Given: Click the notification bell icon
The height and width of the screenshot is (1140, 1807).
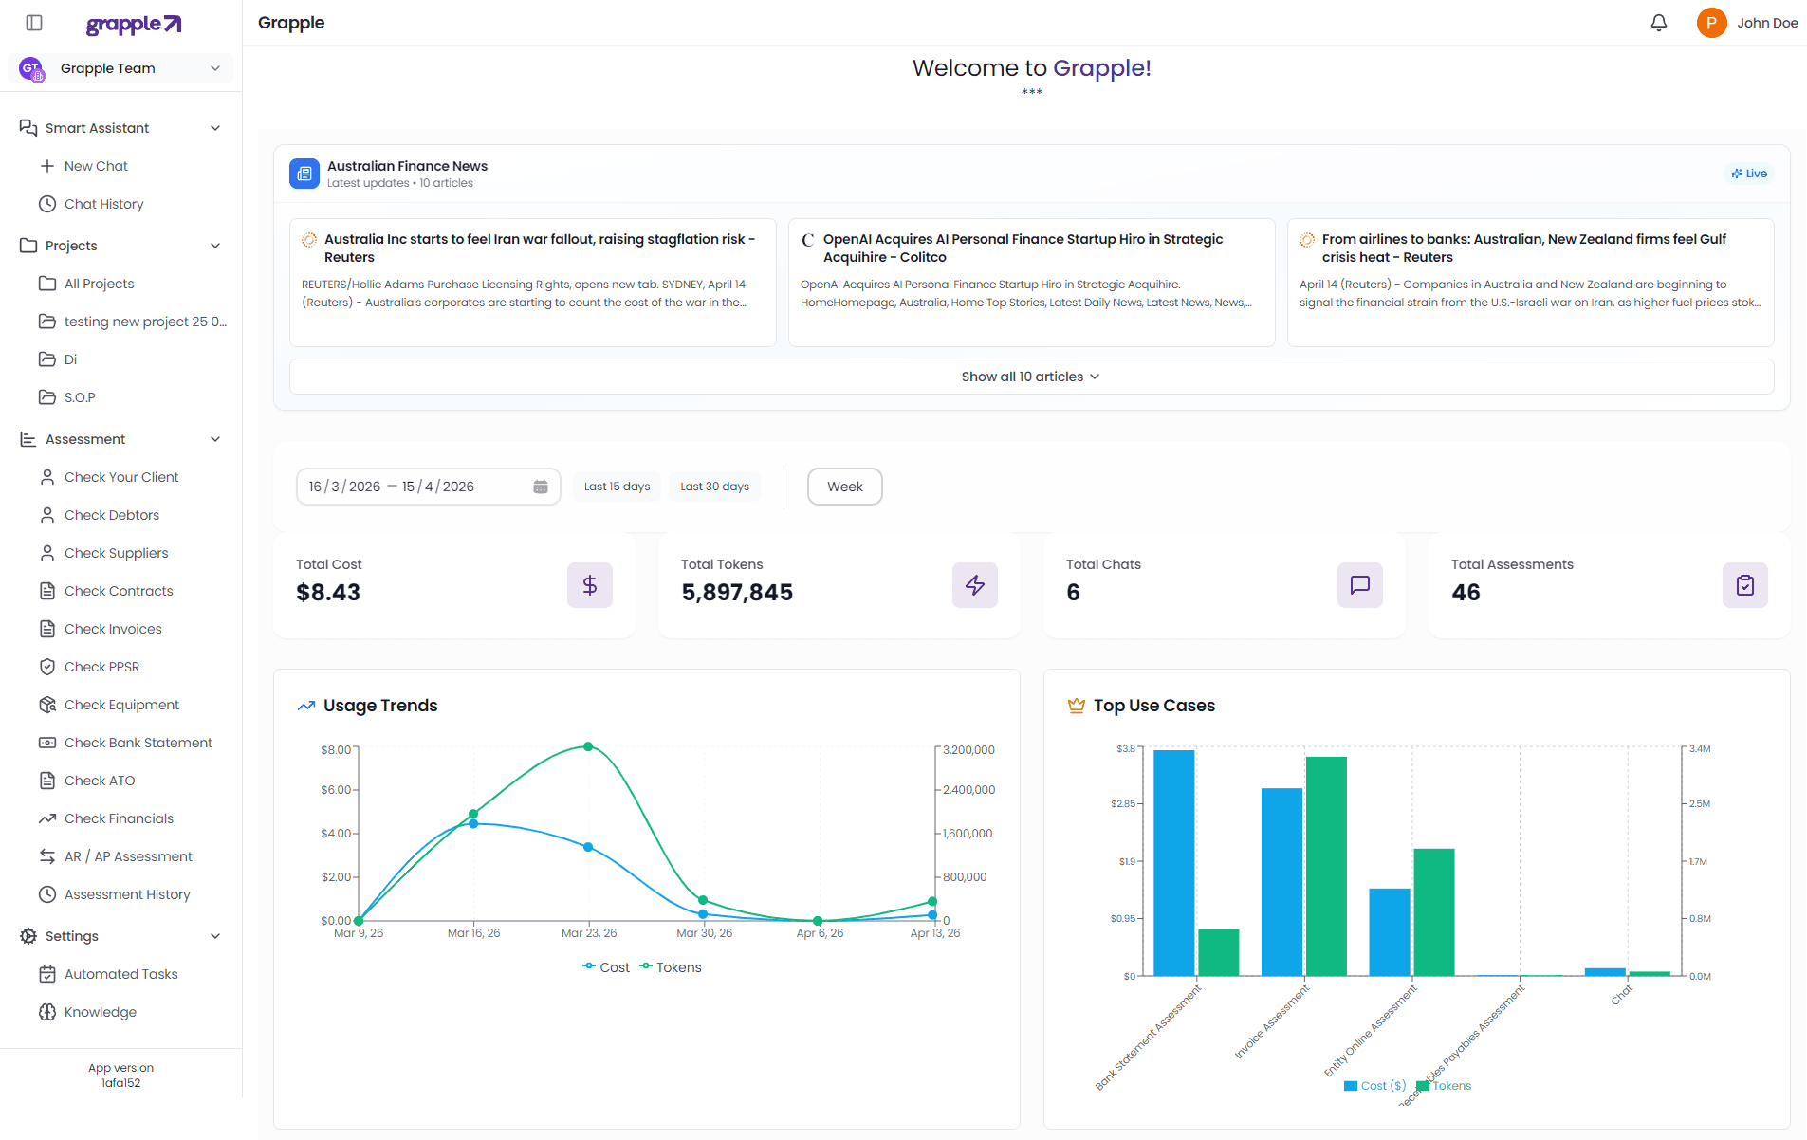Looking at the screenshot, I should (1658, 23).
